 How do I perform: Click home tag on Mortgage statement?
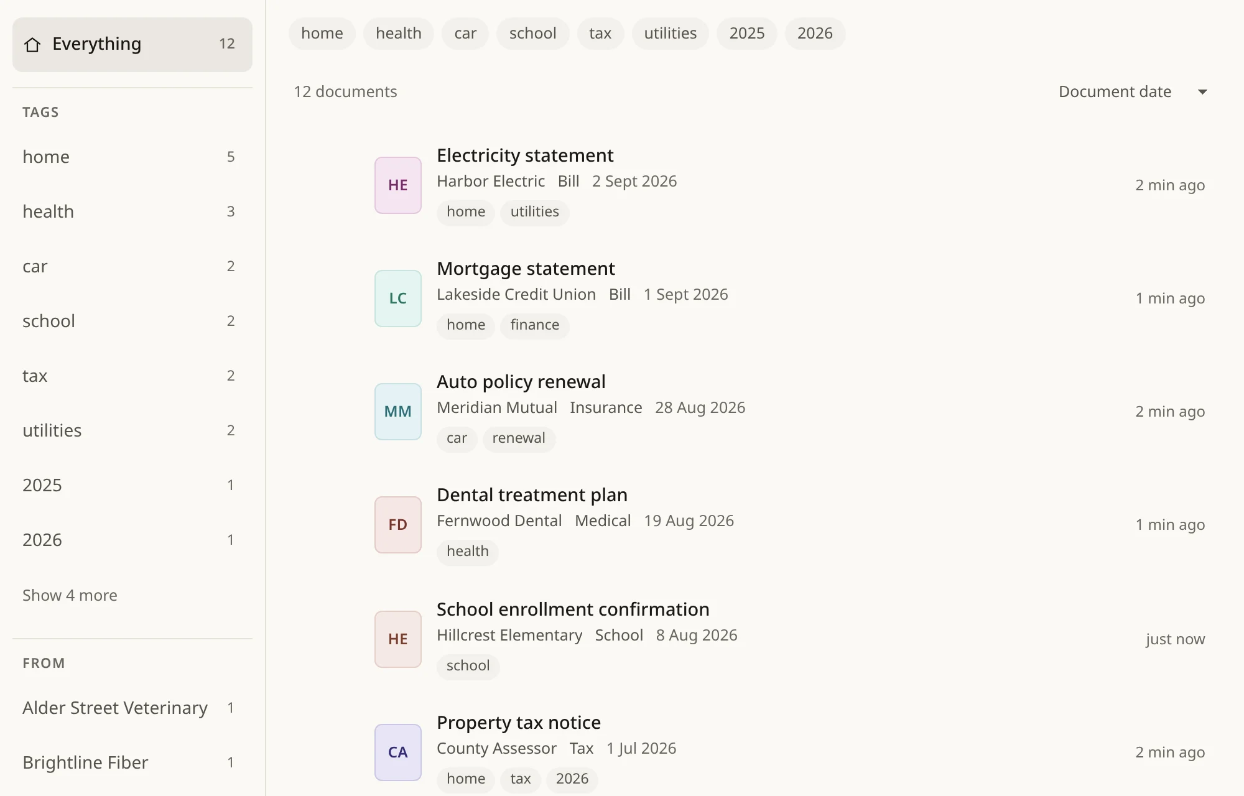[466, 325]
